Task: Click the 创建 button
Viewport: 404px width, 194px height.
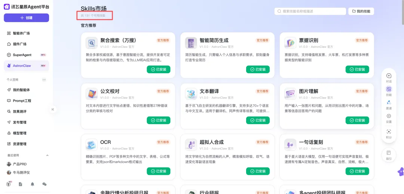Action: (x=26, y=18)
